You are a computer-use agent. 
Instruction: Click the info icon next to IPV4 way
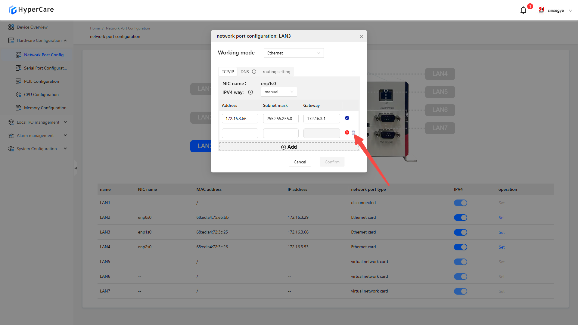coord(250,92)
